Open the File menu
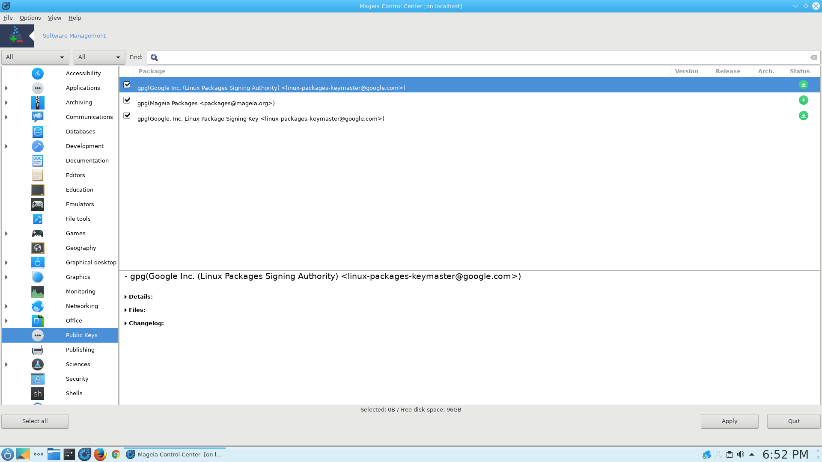 point(8,18)
